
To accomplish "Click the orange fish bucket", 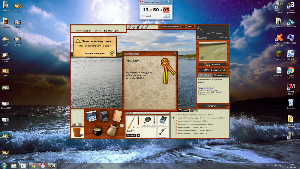I will pos(77,132).
